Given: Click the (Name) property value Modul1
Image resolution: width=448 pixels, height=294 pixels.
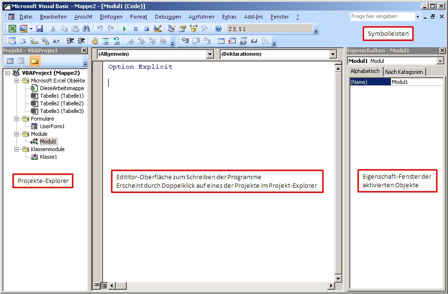Looking at the screenshot, I should (417, 82).
